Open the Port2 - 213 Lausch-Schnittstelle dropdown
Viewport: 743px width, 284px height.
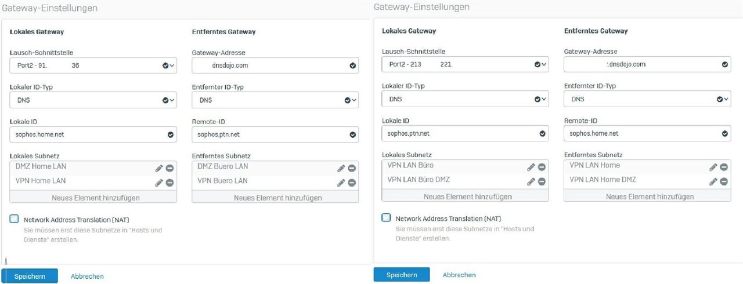(x=465, y=64)
